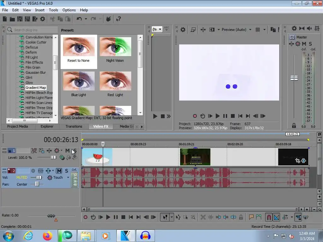Open Master bus audio properties gear
Screen dimensions: 323x242
point(294,28)
